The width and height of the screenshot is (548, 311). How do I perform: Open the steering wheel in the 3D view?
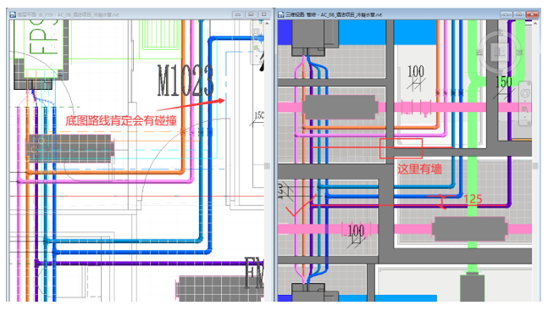[525, 93]
